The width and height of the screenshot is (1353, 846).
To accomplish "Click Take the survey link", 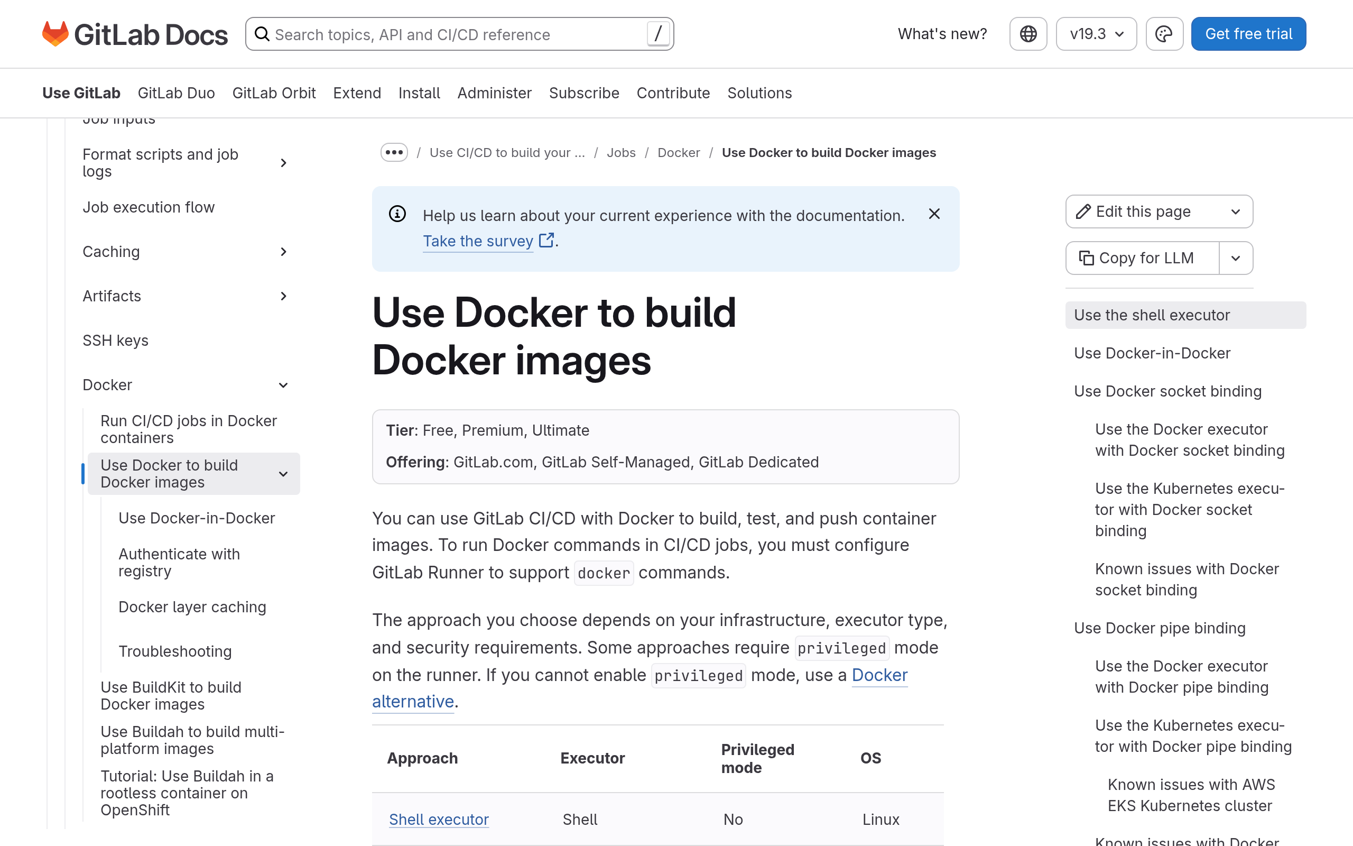I will [478, 241].
